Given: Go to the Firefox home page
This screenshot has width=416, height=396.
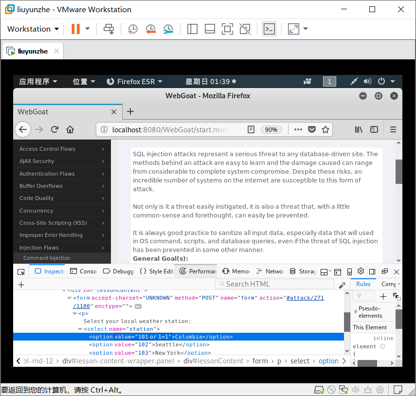Looking at the screenshot, I should (70, 129).
